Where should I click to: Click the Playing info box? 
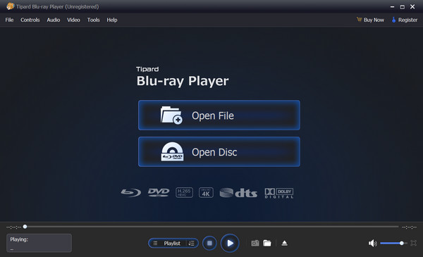(x=39, y=243)
